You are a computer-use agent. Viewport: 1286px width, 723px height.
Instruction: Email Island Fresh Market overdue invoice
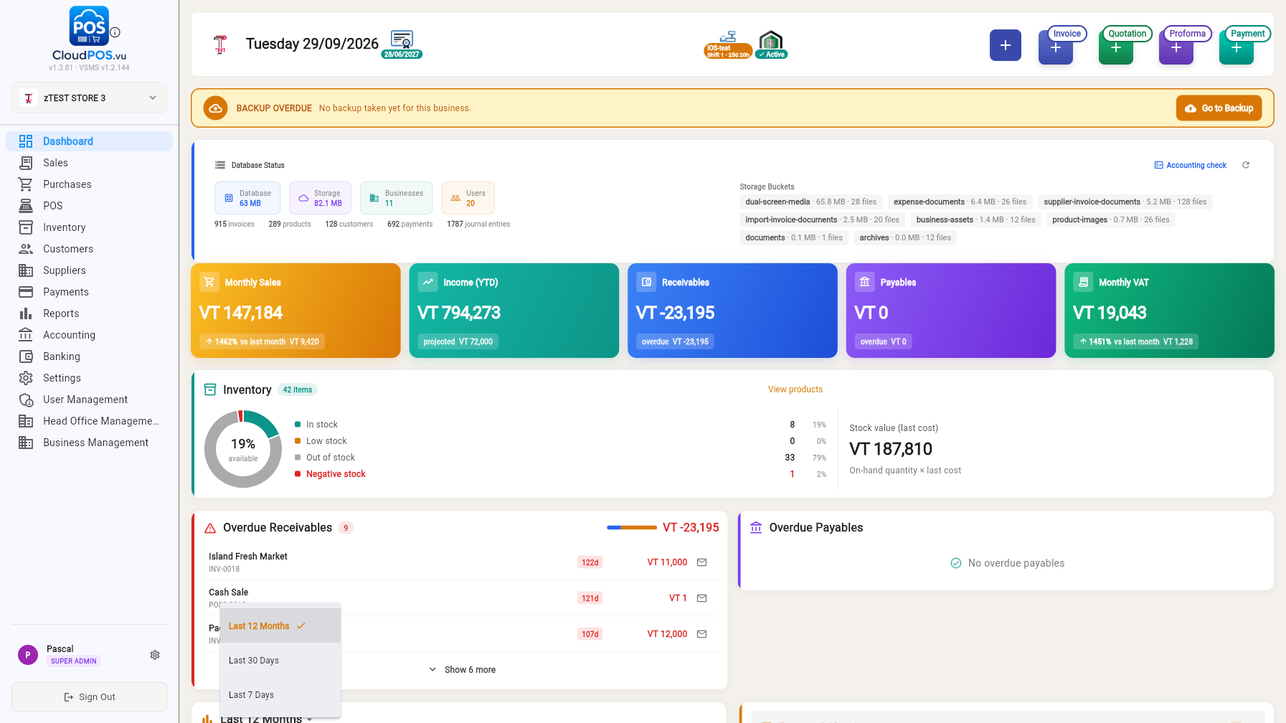coord(702,562)
